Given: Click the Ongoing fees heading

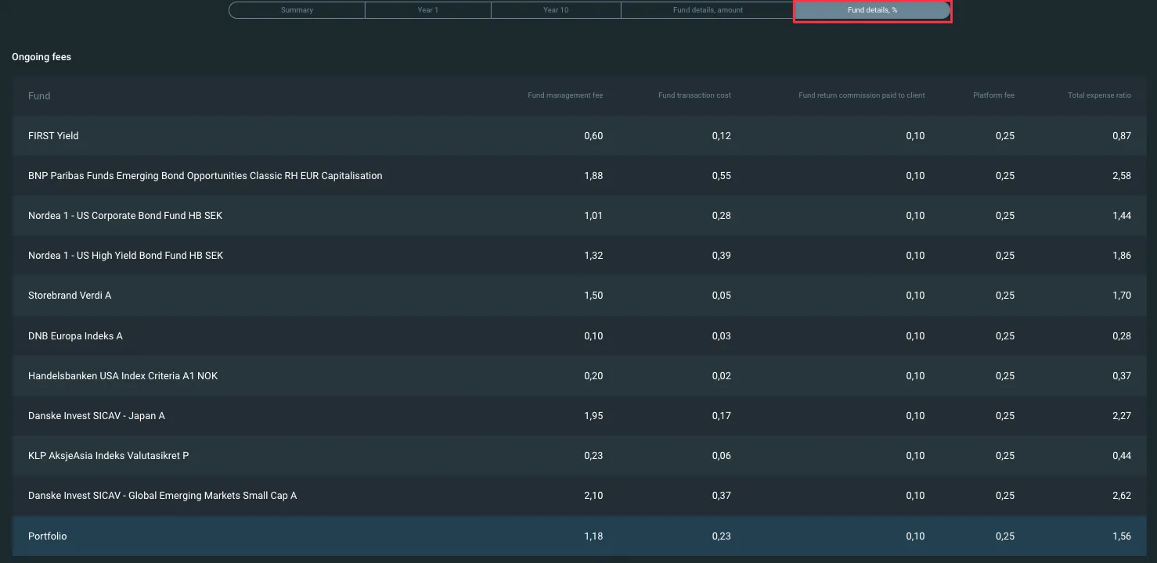Looking at the screenshot, I should [x=41, y=57].
